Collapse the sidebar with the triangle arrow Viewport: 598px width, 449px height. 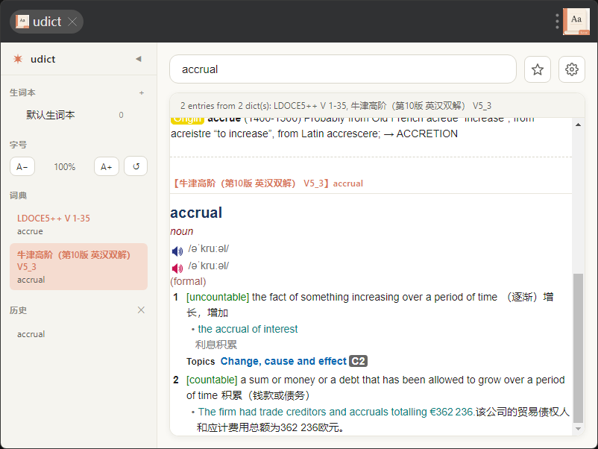(138, 59)
